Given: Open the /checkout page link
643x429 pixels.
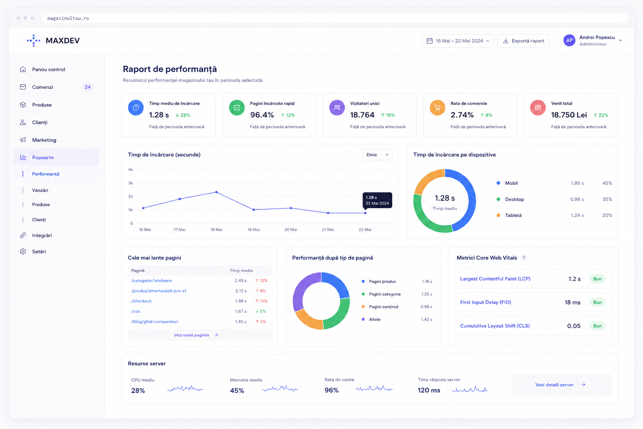Looking at the screenshot, I should [x=141, y=301].
